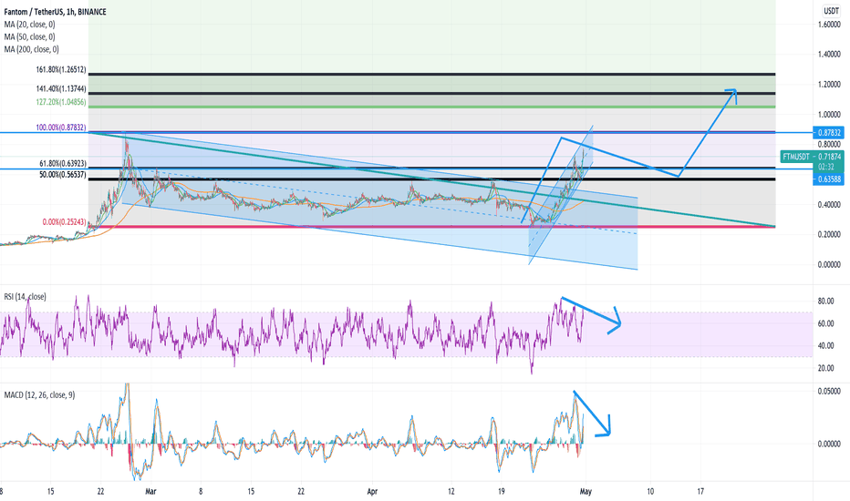Click the 17 date label on time axis
The image size is (850, 501).
click(x=700, y=492)
